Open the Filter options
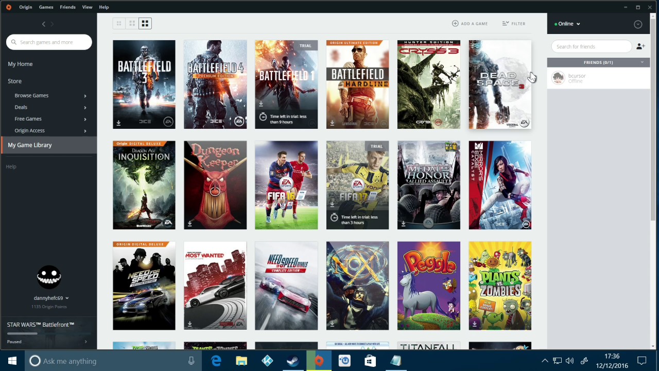Screen dimensions: 659x371 click(x=514, y=23)
